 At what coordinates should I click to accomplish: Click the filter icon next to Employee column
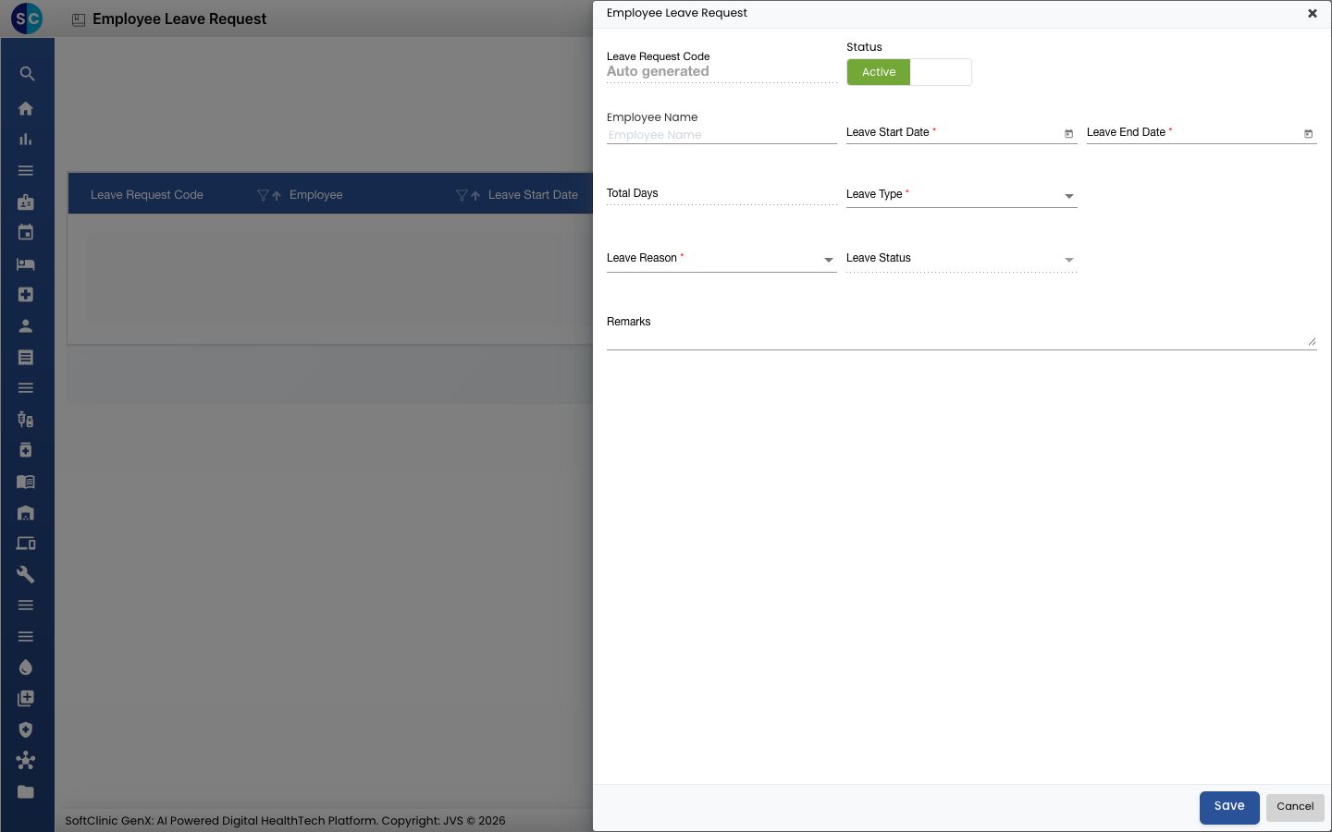pos(263,195)
